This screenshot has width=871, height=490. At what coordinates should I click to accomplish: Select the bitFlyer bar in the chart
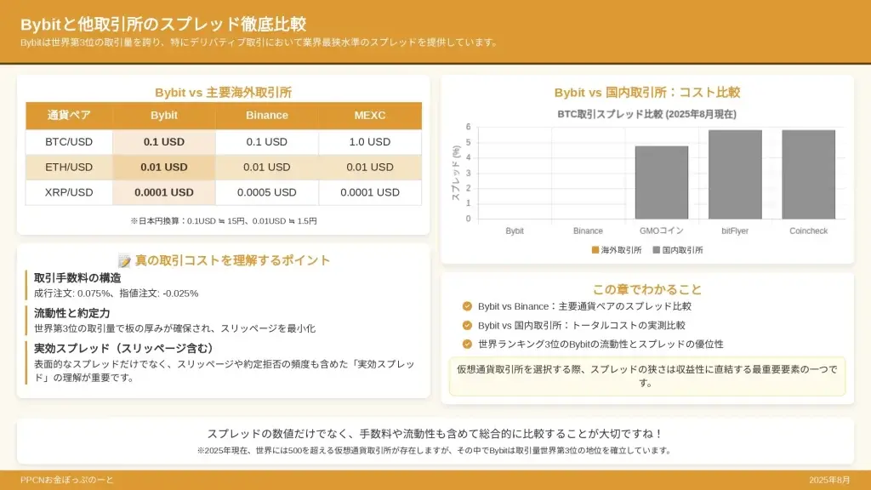(x=735, y=174)
